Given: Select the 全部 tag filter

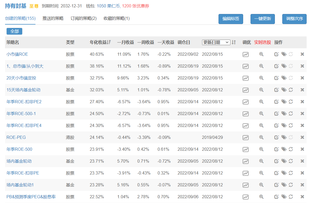Looking at the screenshot, I should click(x=15, y=31).
